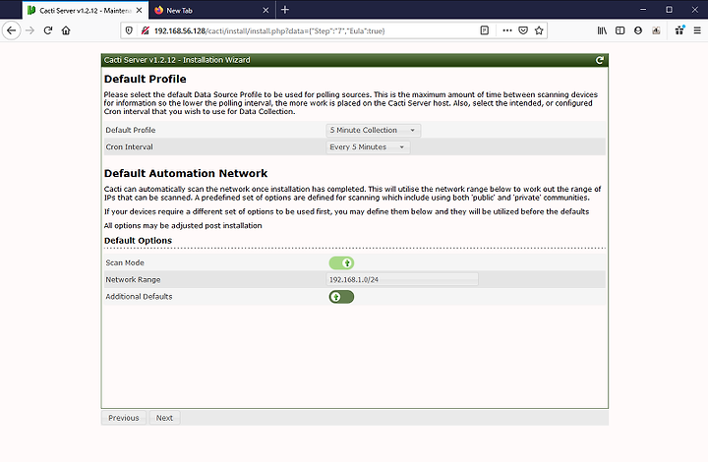
Task: Click the Scan Mode label
Action: [x=125, y=262]
